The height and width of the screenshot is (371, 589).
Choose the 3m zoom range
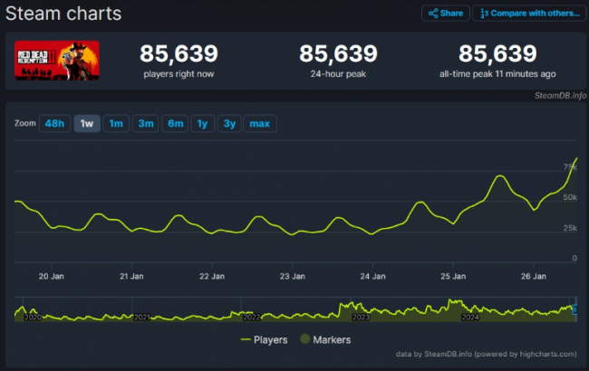click(145, 124)
